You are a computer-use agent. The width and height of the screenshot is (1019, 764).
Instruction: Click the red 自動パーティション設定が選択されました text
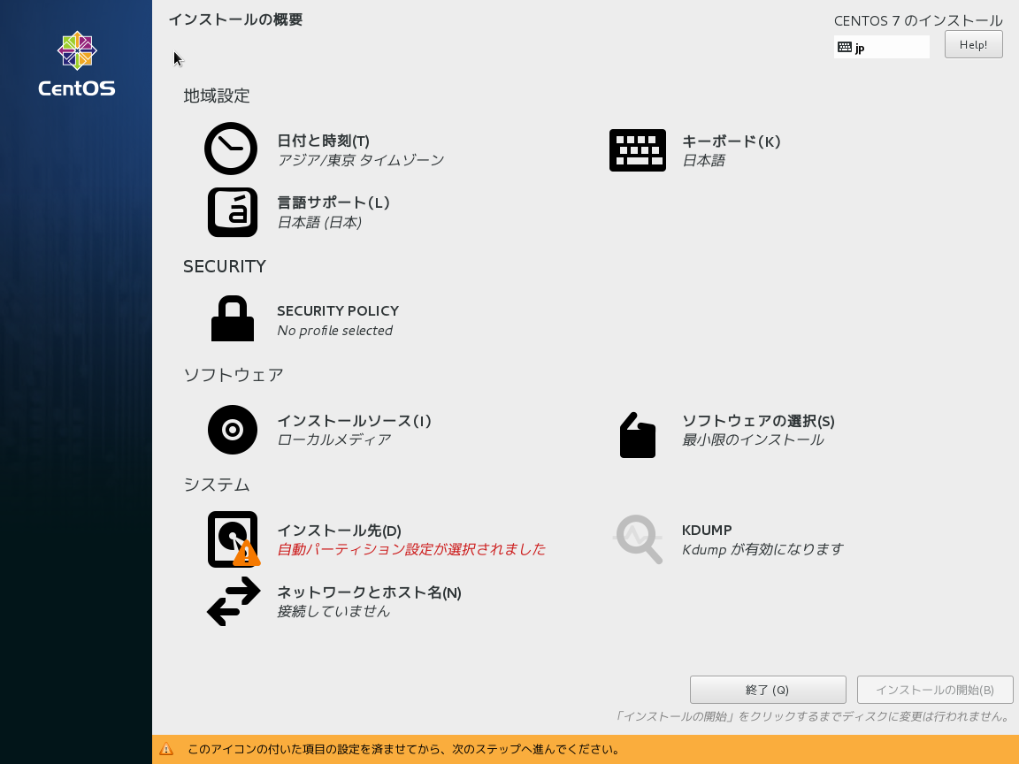click(x=411, y=549)
